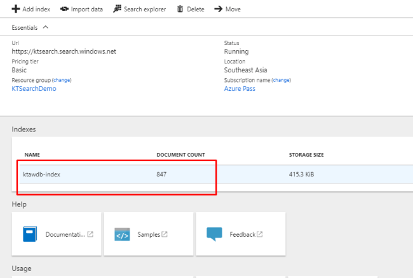Open the Azure Pass subscription link
Image resolution: width=413 pixels, height=278 pixels.
pos(239,89)
